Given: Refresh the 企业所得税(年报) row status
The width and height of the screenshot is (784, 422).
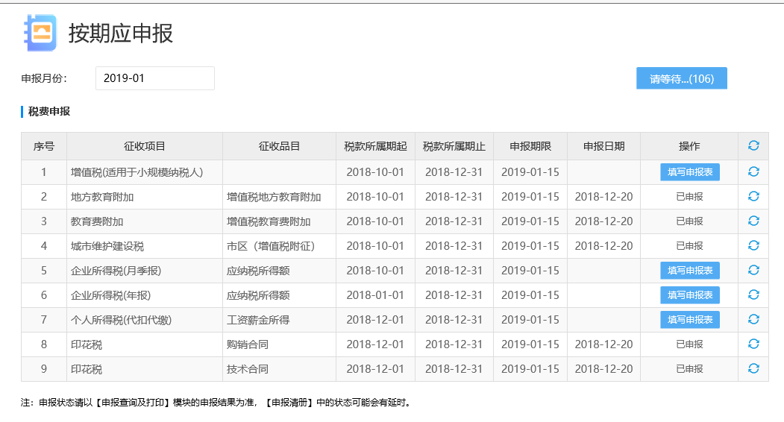Looking at the screenshot, I should pos(753,295).
